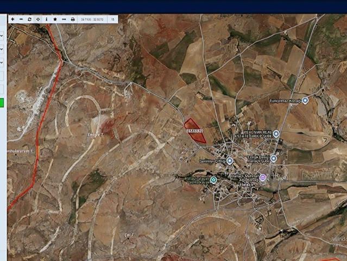Select the Serimler Çiftliği location marker
This screenshot has height=261, width=347.
(x=230, y=161)
